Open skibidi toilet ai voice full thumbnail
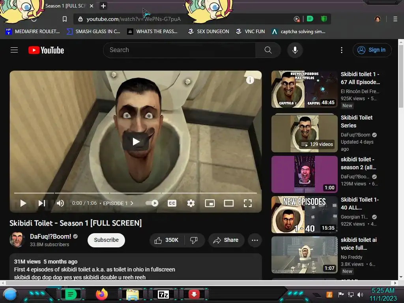Image resolution: width=404 pixels, height=303 pixels. 304,255
